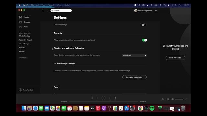Open Spotlight search in menu bar
The image size is (207, 116).
point(165,5)
